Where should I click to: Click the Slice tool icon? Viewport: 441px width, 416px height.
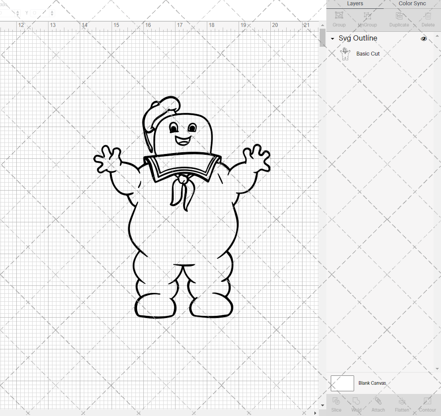coord(336,401)
